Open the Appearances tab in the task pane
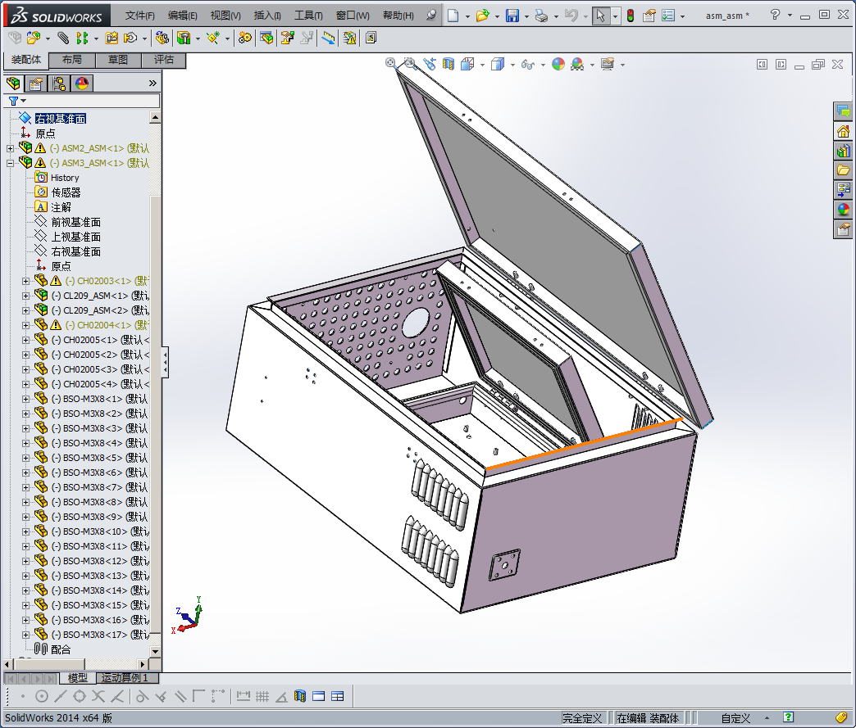This screenshot has height=728, width=856. coord(843,210)
